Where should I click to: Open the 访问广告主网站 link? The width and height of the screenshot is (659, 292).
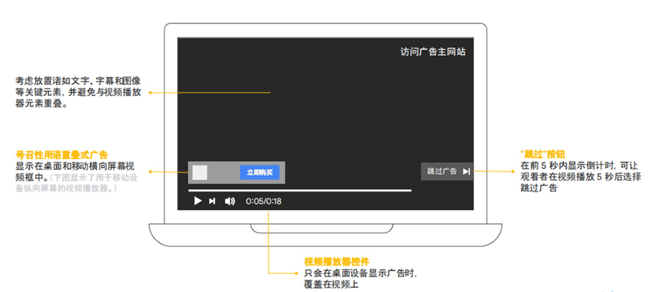tap(432, 52)
